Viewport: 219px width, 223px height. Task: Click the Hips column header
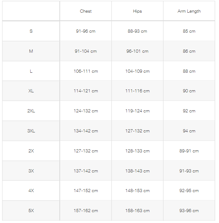coord(137,11)
